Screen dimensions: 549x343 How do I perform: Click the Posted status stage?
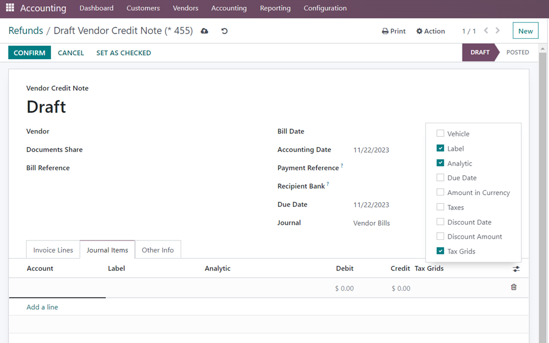[517, 52]
